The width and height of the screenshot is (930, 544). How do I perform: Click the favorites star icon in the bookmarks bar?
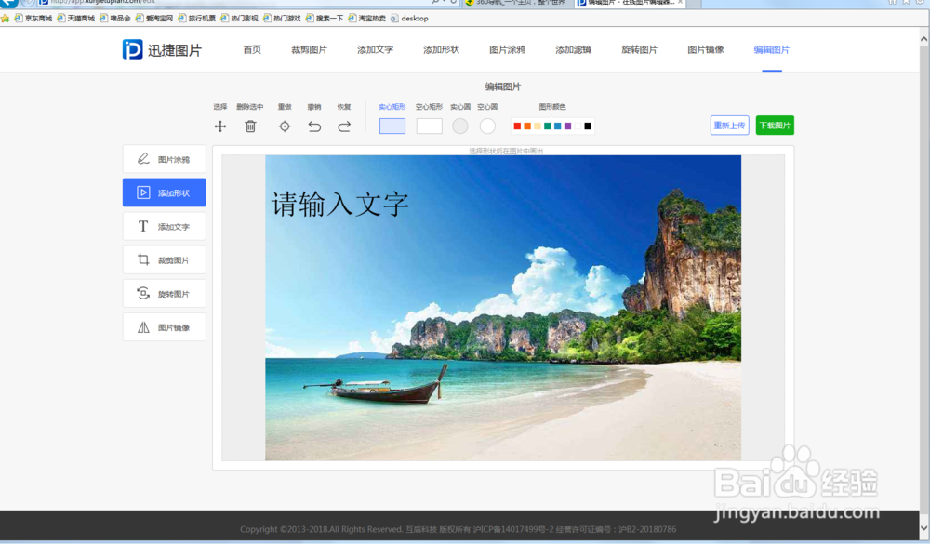coord(6,19)
